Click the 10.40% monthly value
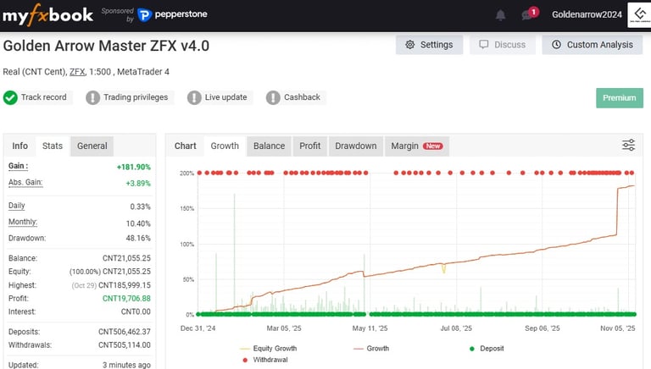This screenshot has width=651, height=369. click(x=138, y=223)
